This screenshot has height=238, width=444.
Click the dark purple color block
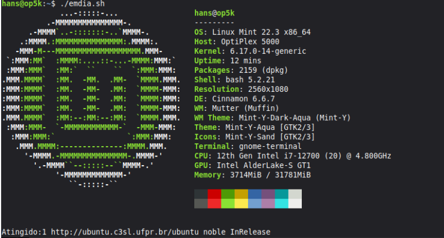pos(268,194)
